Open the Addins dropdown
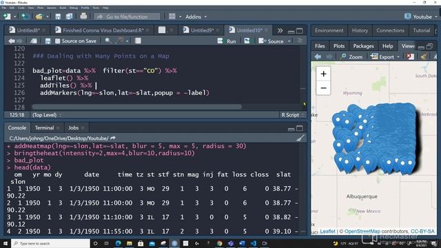This screenshot has width=441, height=248. click(196, 17)
